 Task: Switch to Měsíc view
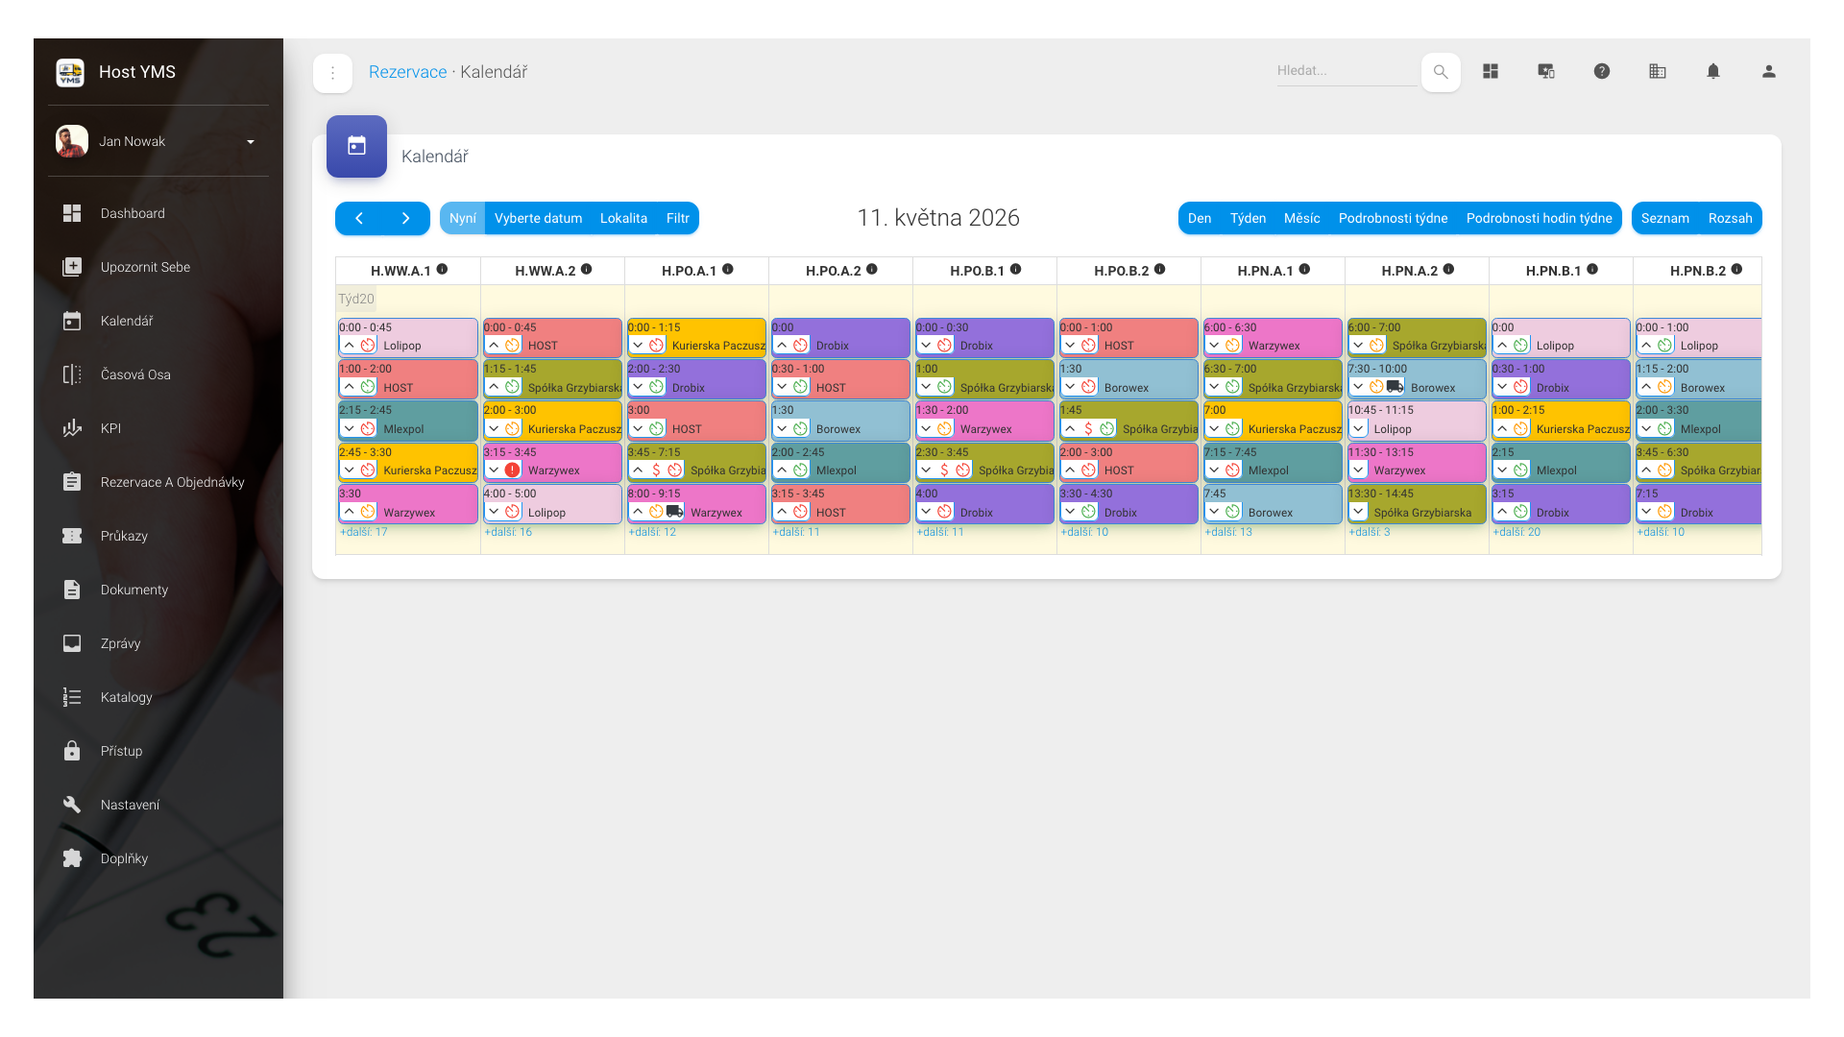(x=1301, y=218)
